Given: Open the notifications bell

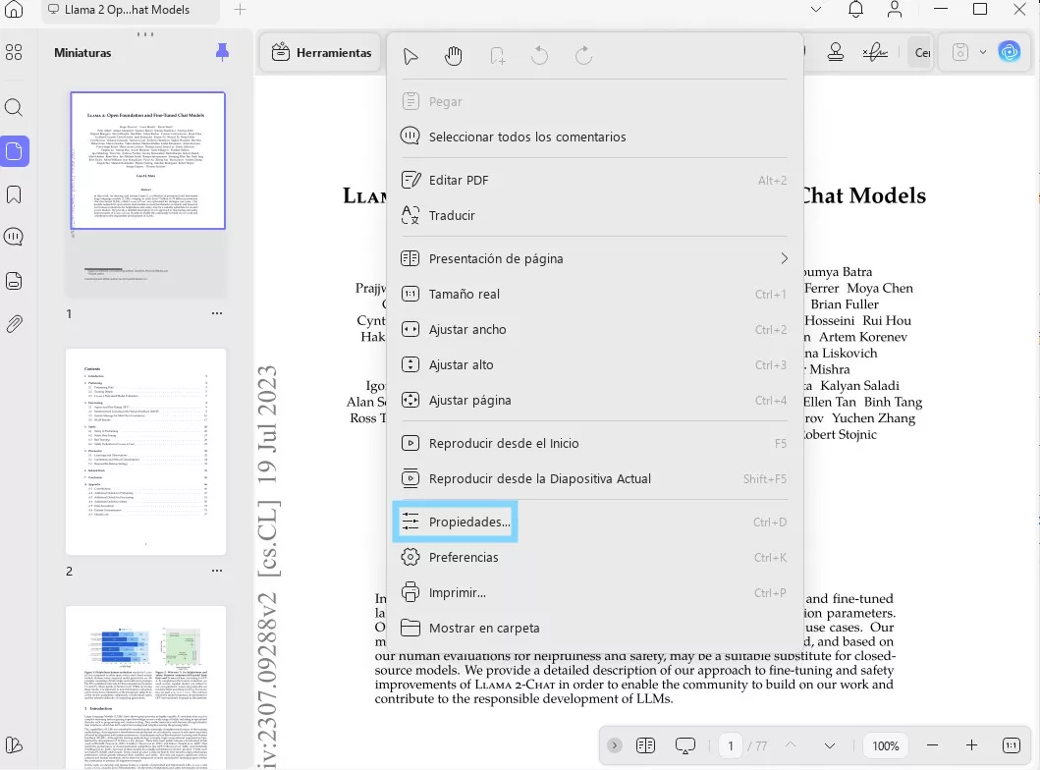Looking at the screenshot, I should tap(855, 10).
